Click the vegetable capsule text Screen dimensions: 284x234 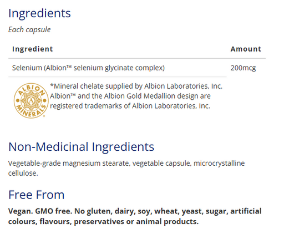(x=162, y=164)
